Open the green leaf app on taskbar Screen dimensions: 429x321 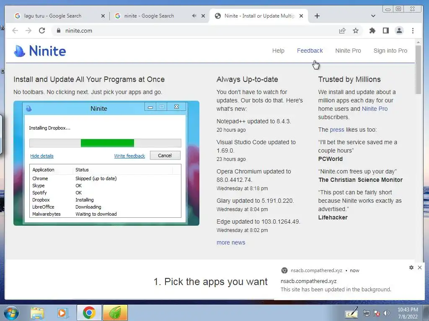pyautogui.click(x=115, y=313)
